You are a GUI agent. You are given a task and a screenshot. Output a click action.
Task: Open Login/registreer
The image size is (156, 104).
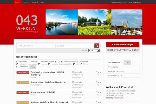tap(135, 2)
